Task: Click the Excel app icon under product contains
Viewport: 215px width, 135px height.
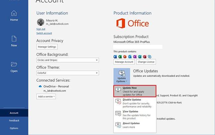Action: coord(120,56)
